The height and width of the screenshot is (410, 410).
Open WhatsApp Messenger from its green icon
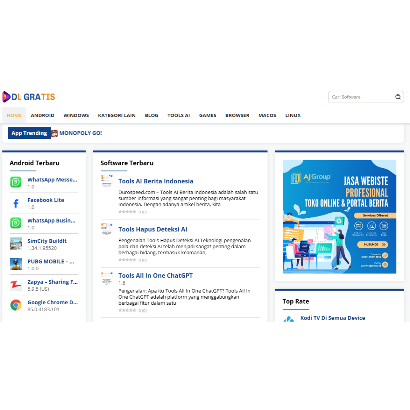[x=16, y=182]
